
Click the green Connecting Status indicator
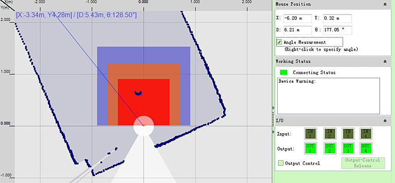283,72
